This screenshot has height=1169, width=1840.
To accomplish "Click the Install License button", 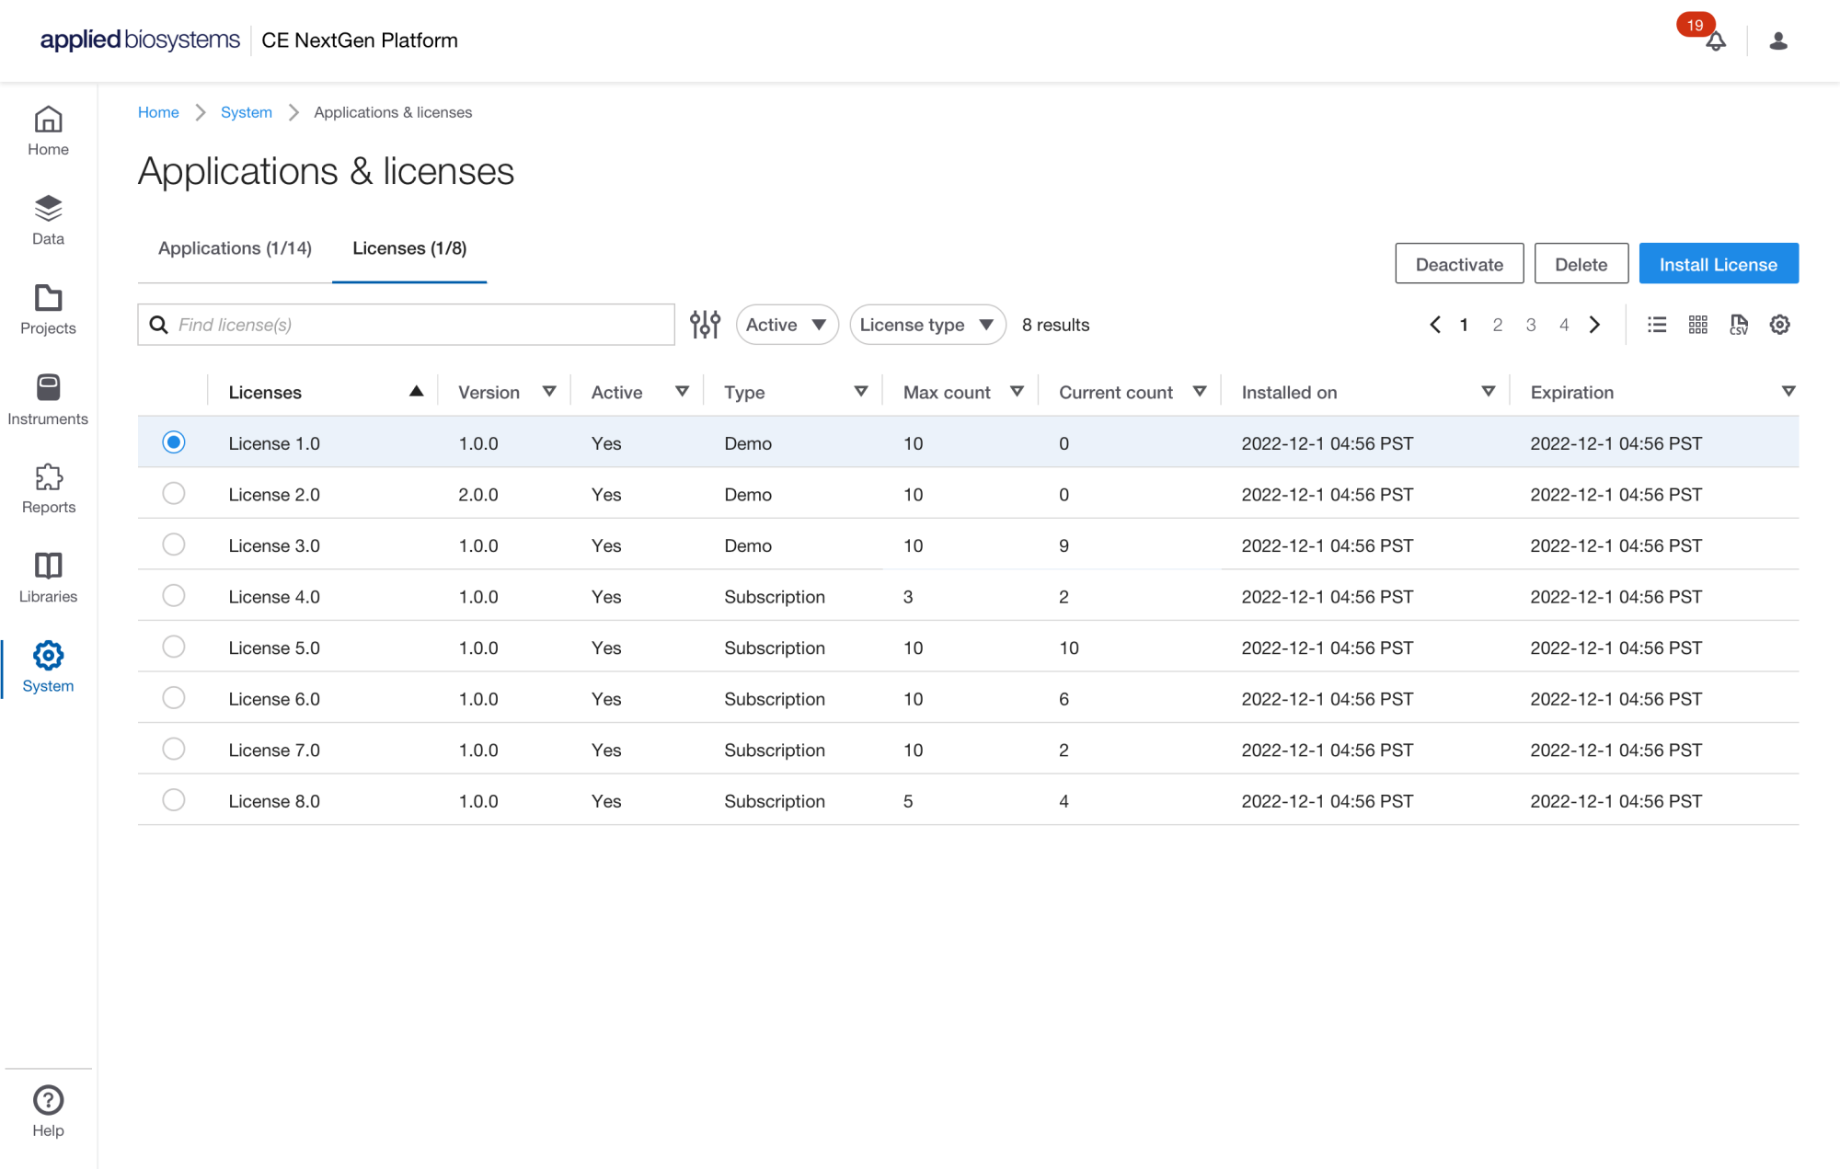I will [x=1718, y=264].
